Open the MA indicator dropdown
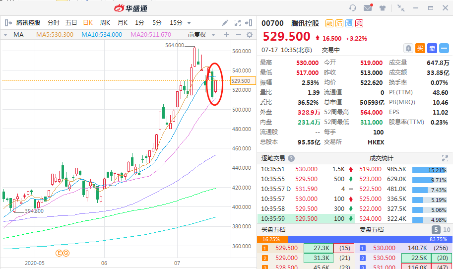453x269 pixels. click(x=5, y=35)
